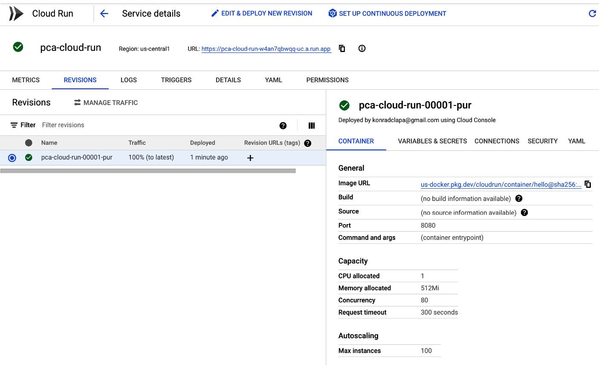Image resolution: width=599 pixels, height=368 pixels.
Task: Open the Triggers tab
Action: click(x=176, y=80)
